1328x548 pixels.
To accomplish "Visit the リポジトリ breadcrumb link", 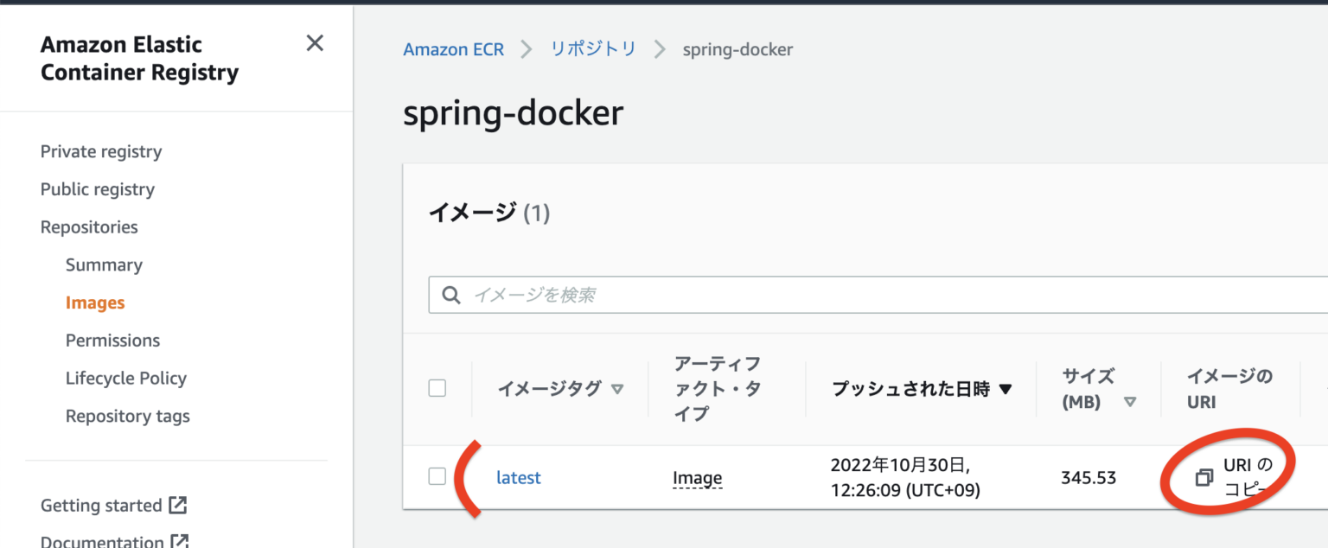I will pos(591,49).
